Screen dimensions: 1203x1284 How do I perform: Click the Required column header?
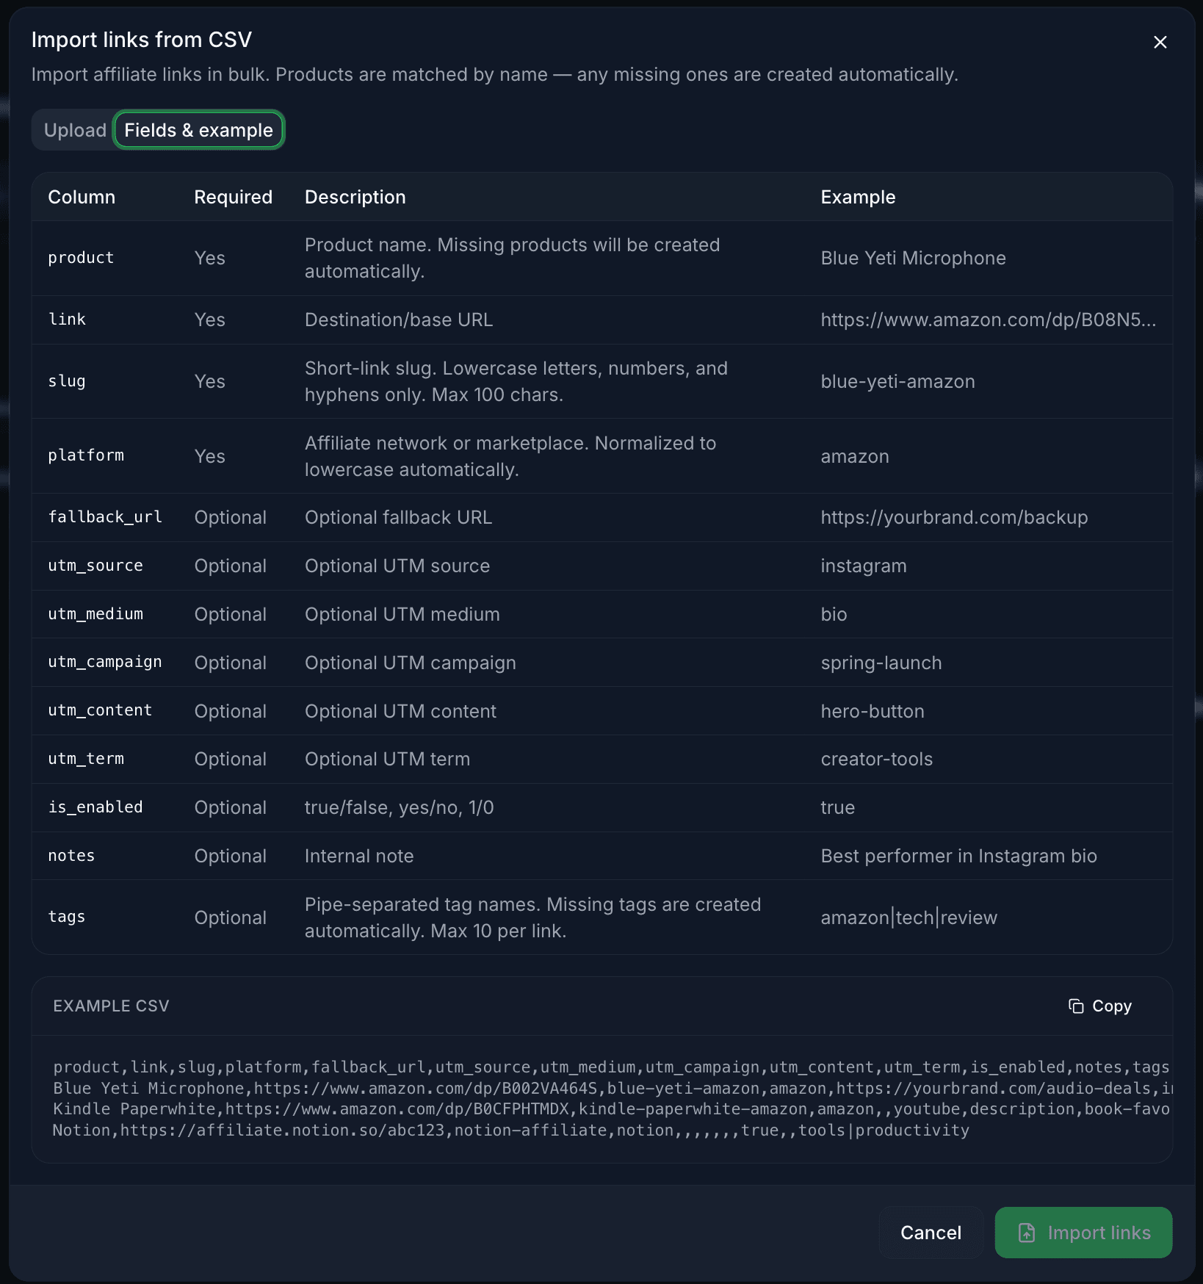click(233, 197)
